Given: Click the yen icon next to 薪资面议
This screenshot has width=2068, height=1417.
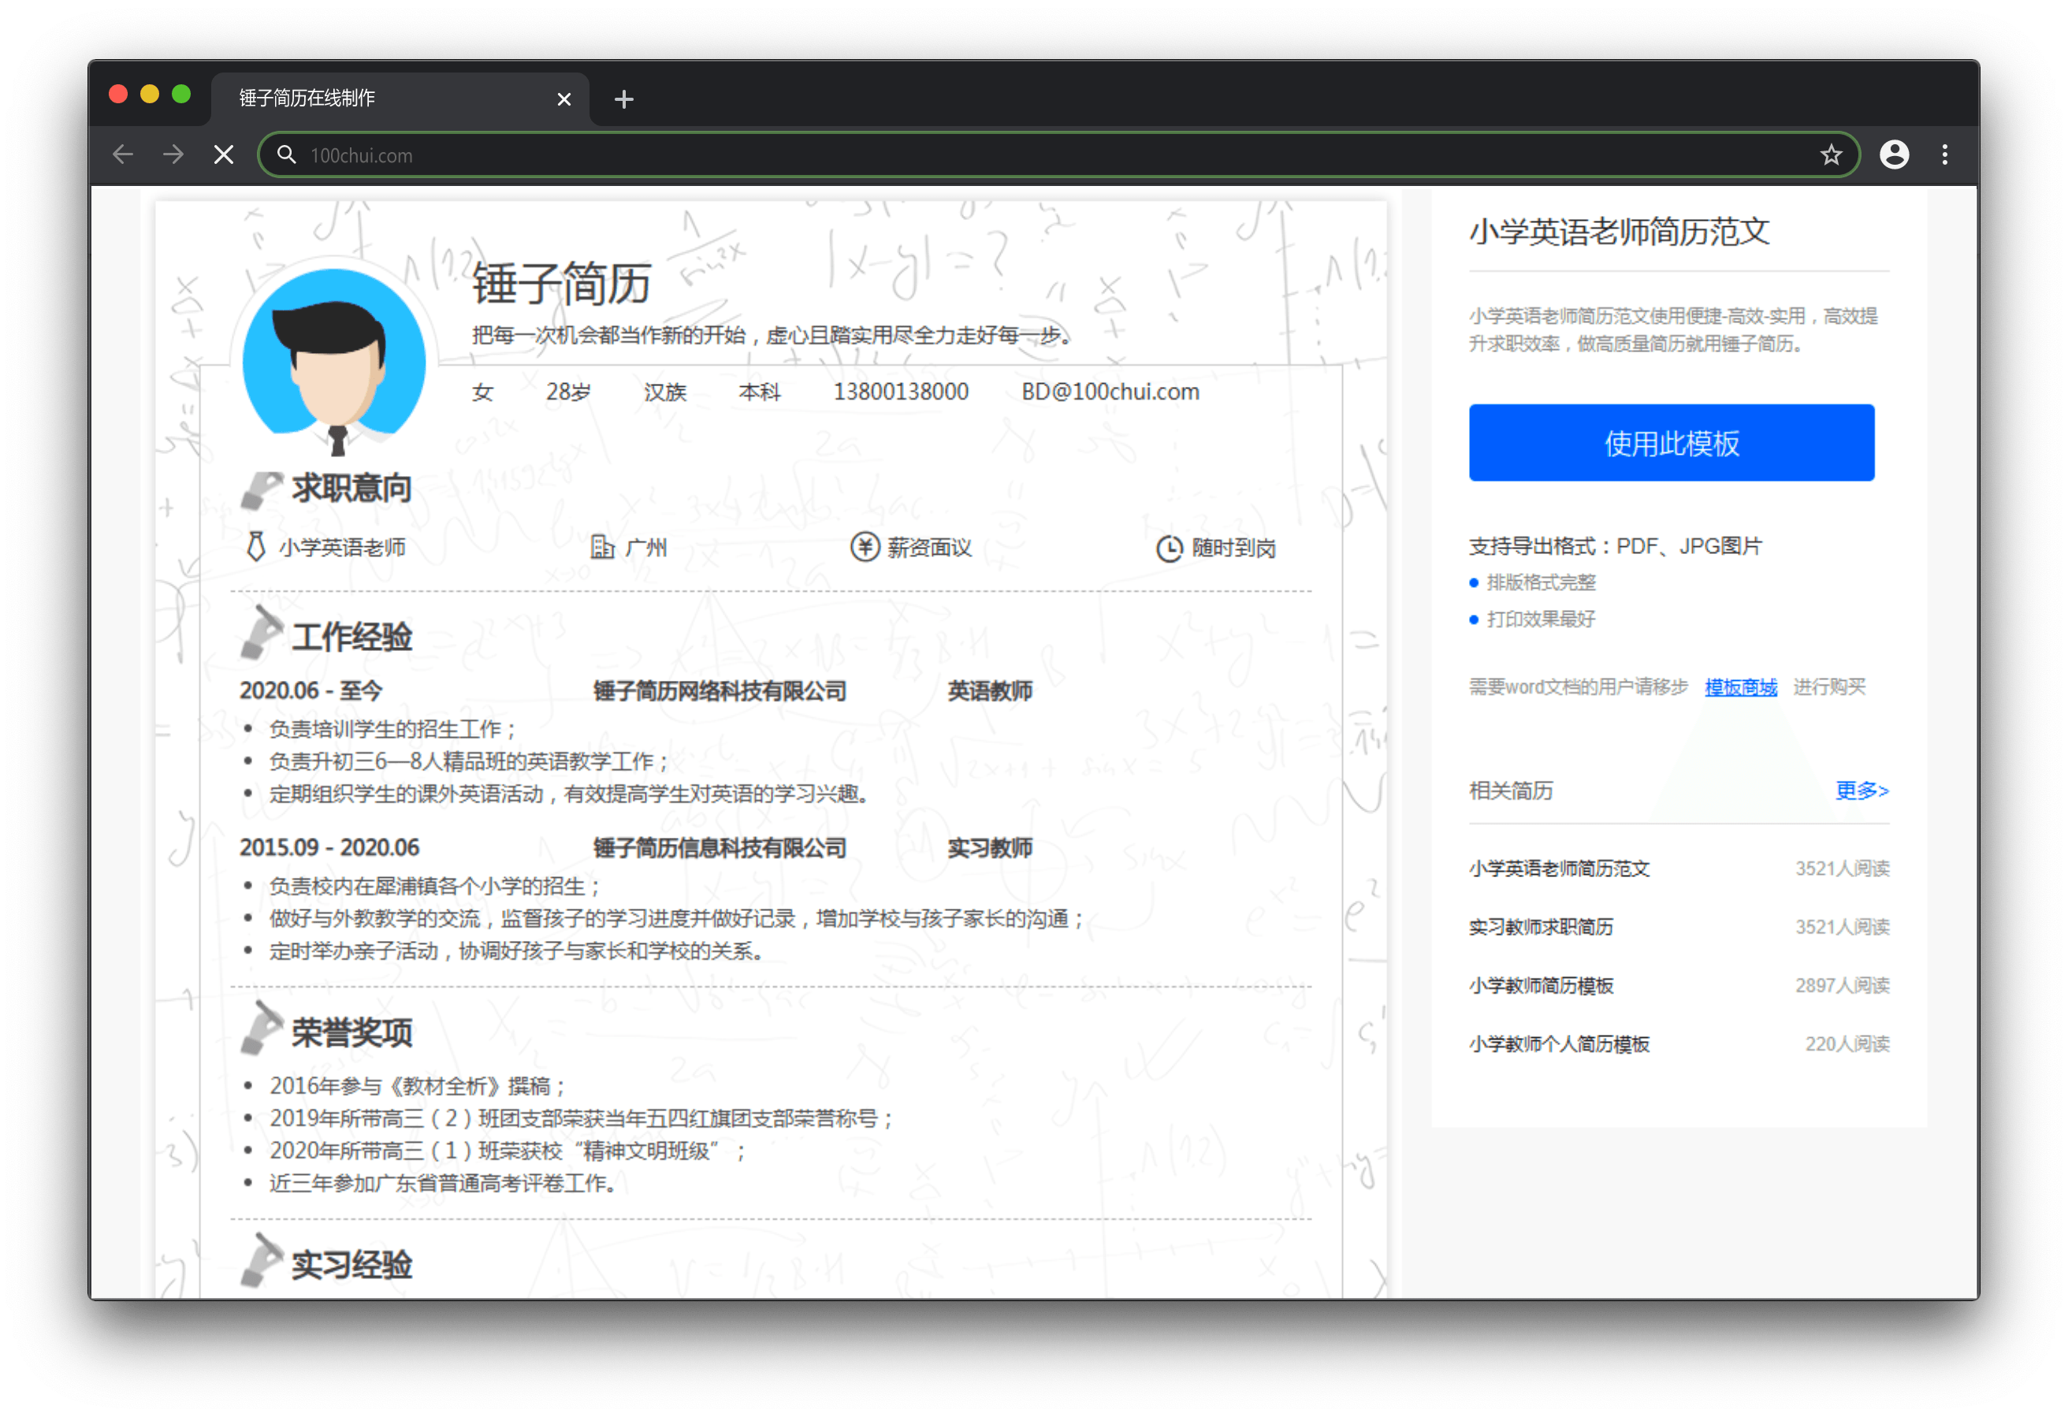Looking at the screenshot, I should [864, 546].
